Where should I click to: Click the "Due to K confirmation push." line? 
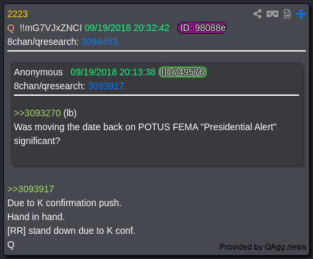[x=64, y=203]
